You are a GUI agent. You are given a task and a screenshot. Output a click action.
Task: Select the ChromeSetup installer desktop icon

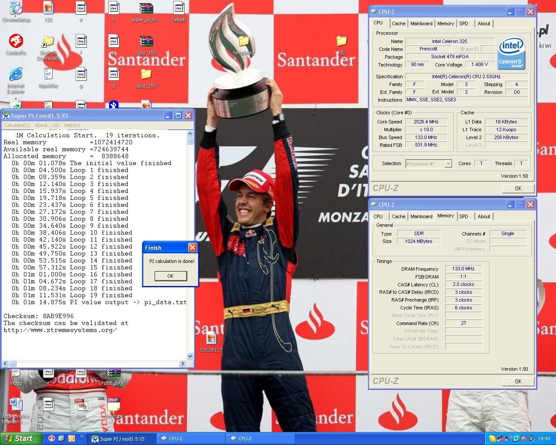(x=16, y=12)
